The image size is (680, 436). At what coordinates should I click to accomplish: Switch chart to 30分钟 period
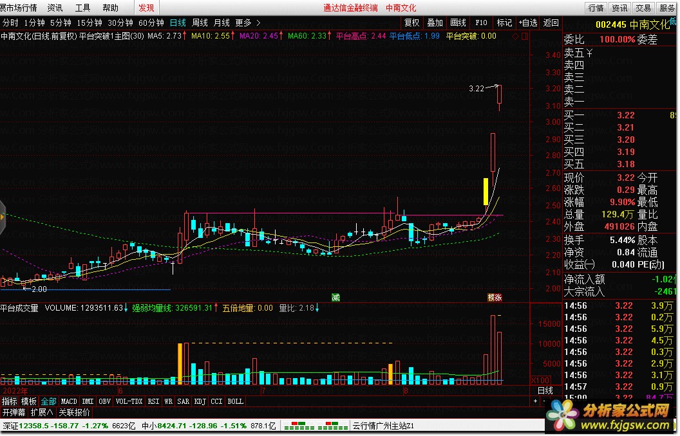[x=120, y=23]
